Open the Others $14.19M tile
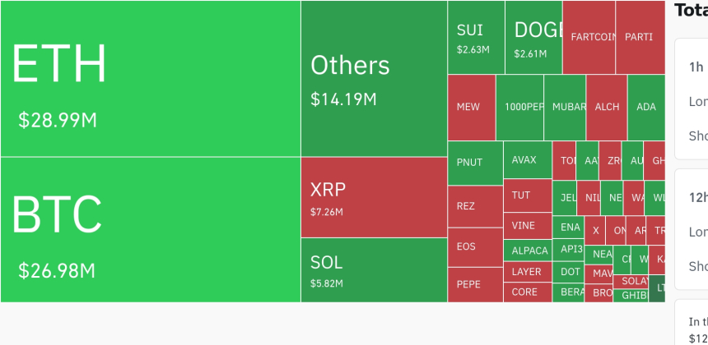Viewport: 708px width, 345px height. (374, 79)
